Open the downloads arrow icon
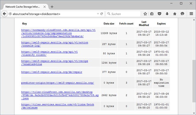Viewport: 196px width, 115px height. [x=167, y=14]
